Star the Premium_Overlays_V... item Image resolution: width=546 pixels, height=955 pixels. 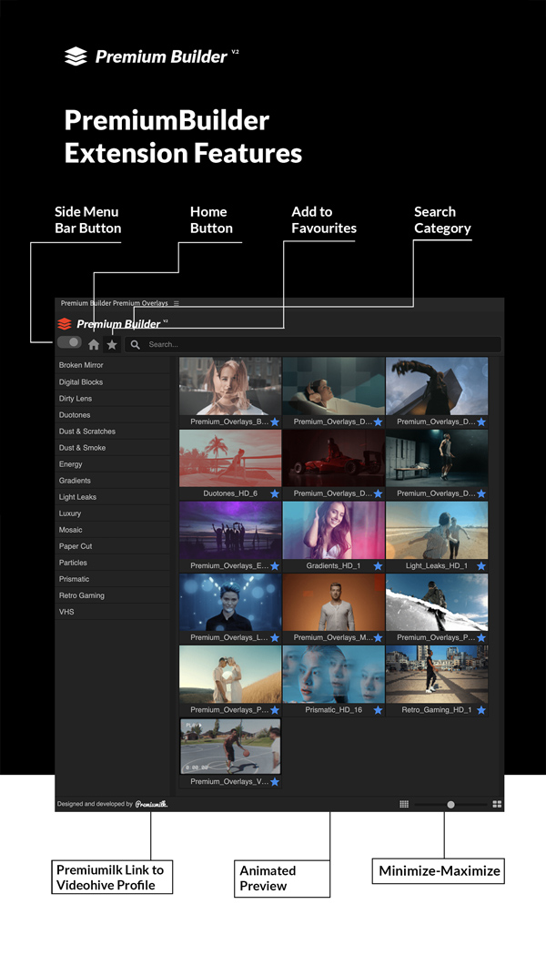(x=275, y=782)
